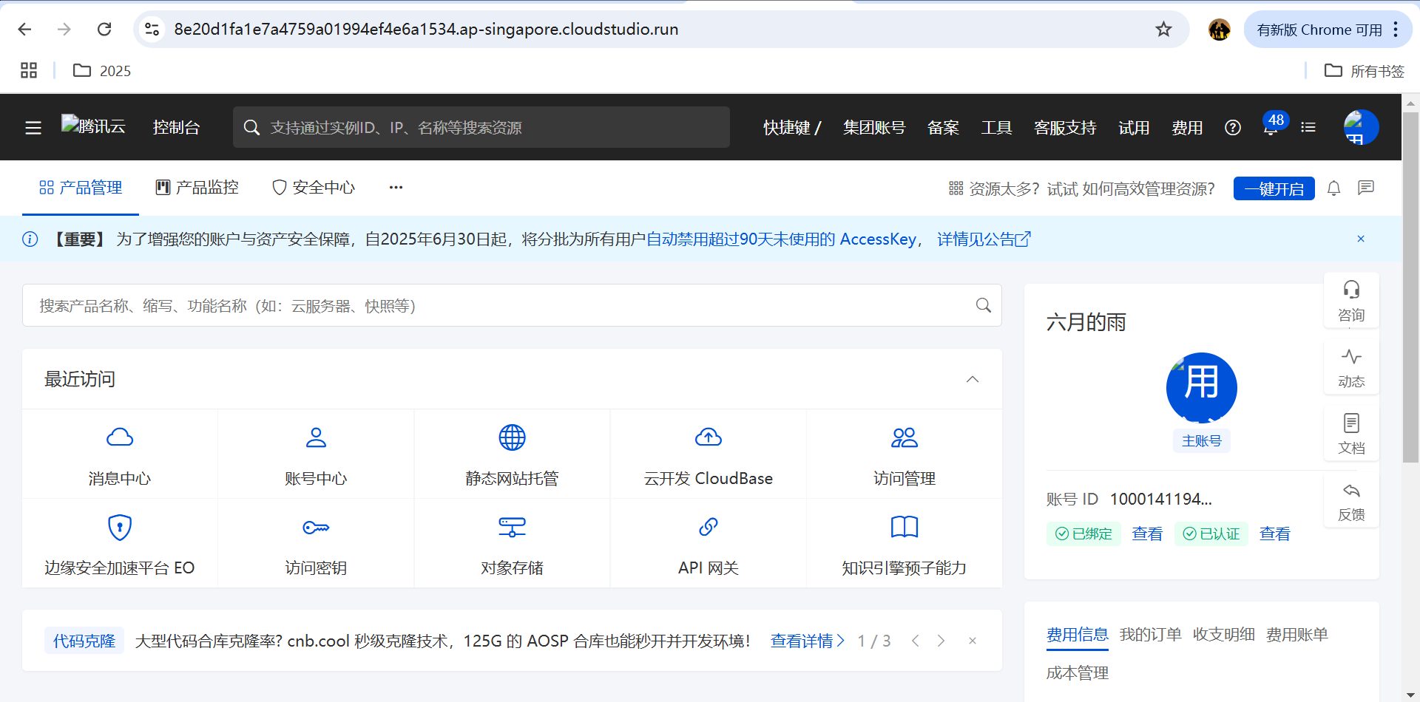Click the 文档 document icon
Image resolution: width=1420 pixels, height=702 pixels.
[1351, 423]
